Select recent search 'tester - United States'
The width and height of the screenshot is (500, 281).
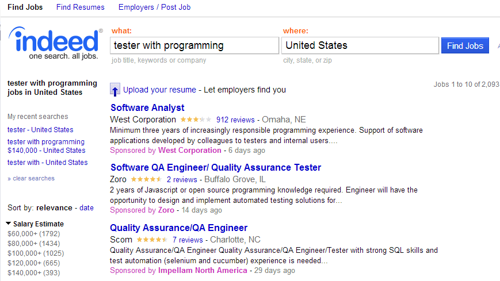point(40,130)
